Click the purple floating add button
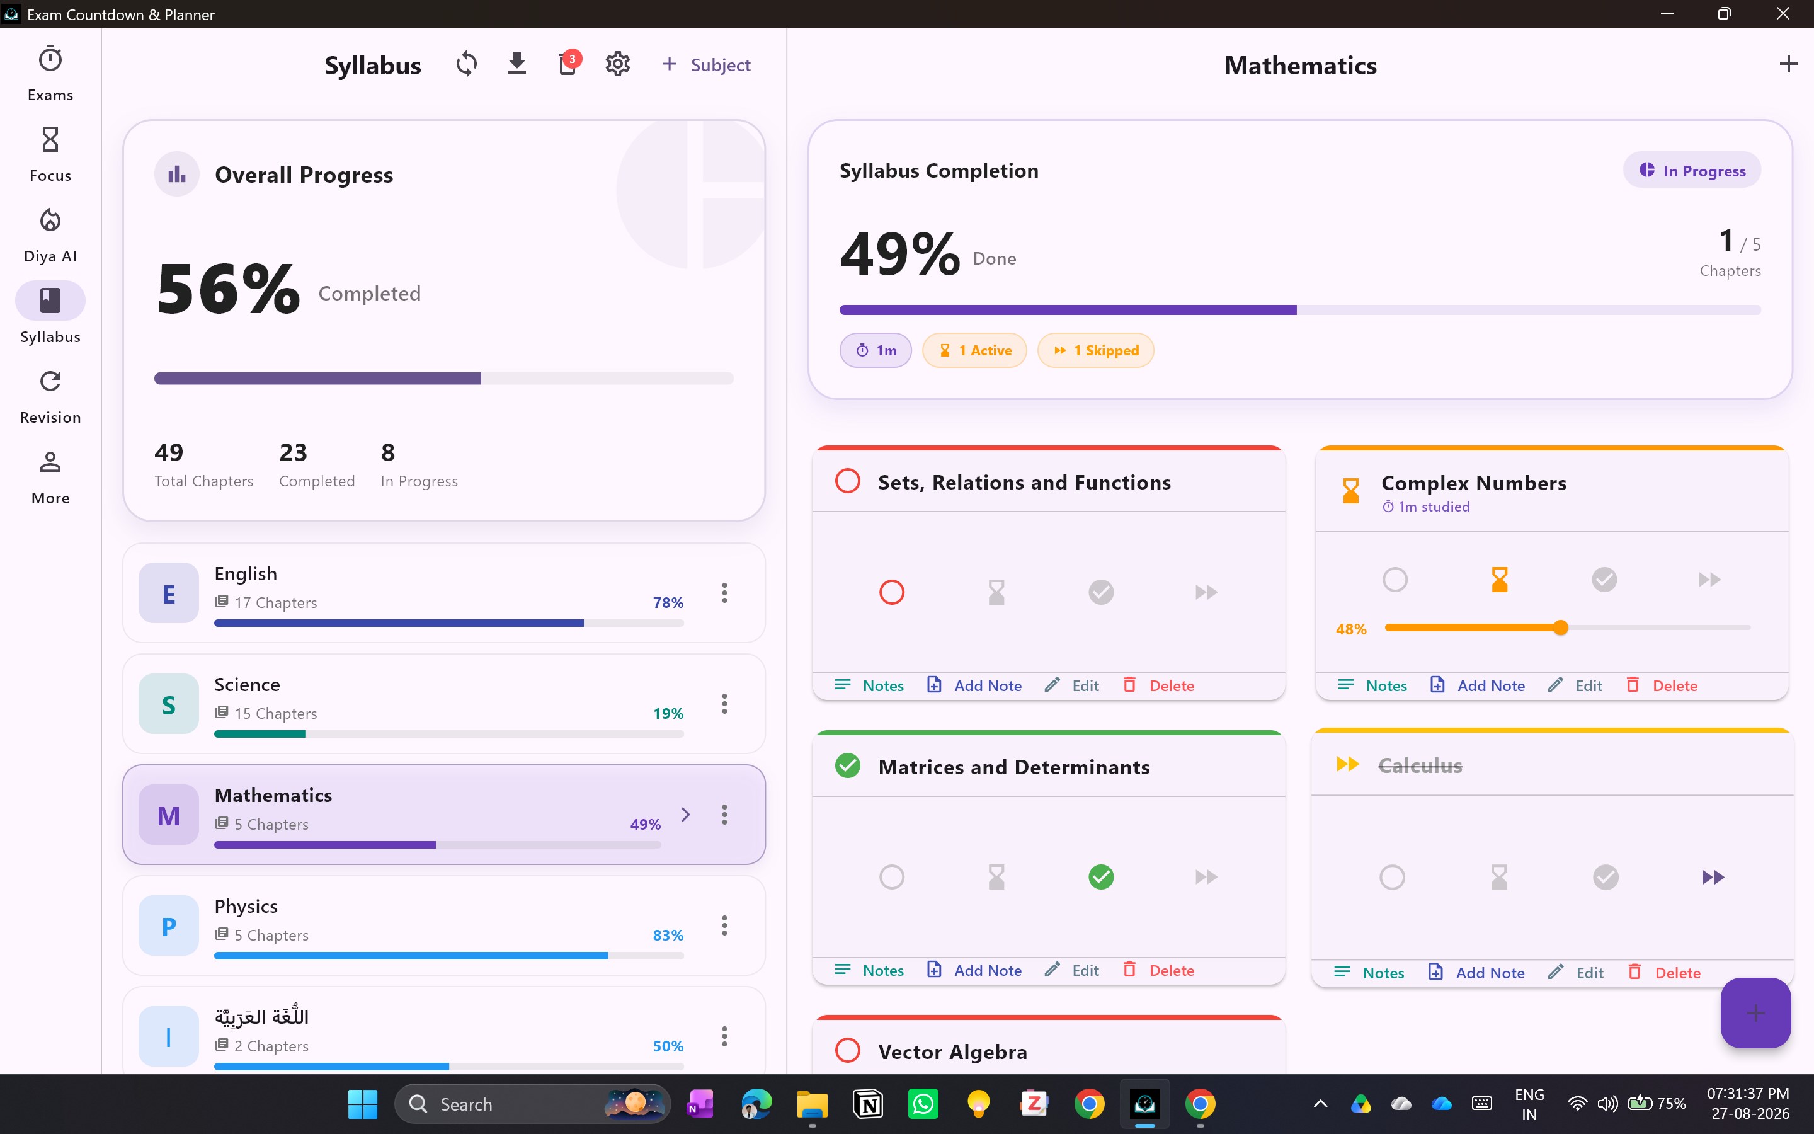 click(1755, 1012)
